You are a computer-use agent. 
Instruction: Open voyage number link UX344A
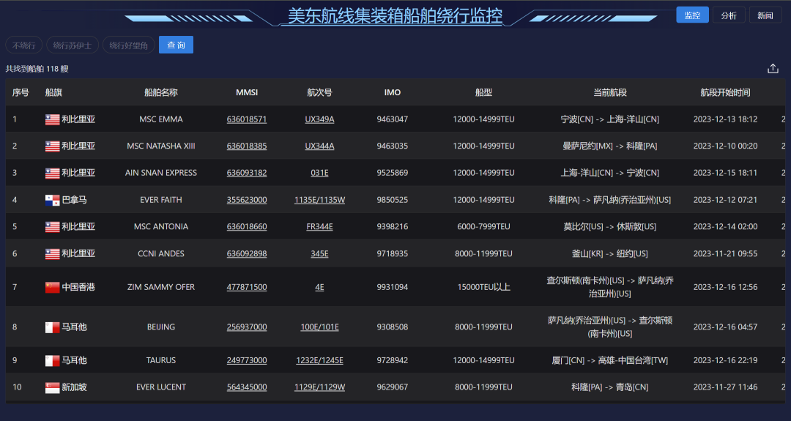point(319,146)
